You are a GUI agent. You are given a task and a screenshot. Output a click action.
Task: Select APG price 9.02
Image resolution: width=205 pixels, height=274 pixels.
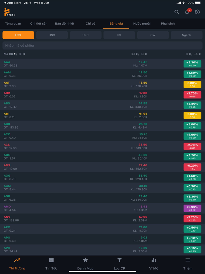144,237
